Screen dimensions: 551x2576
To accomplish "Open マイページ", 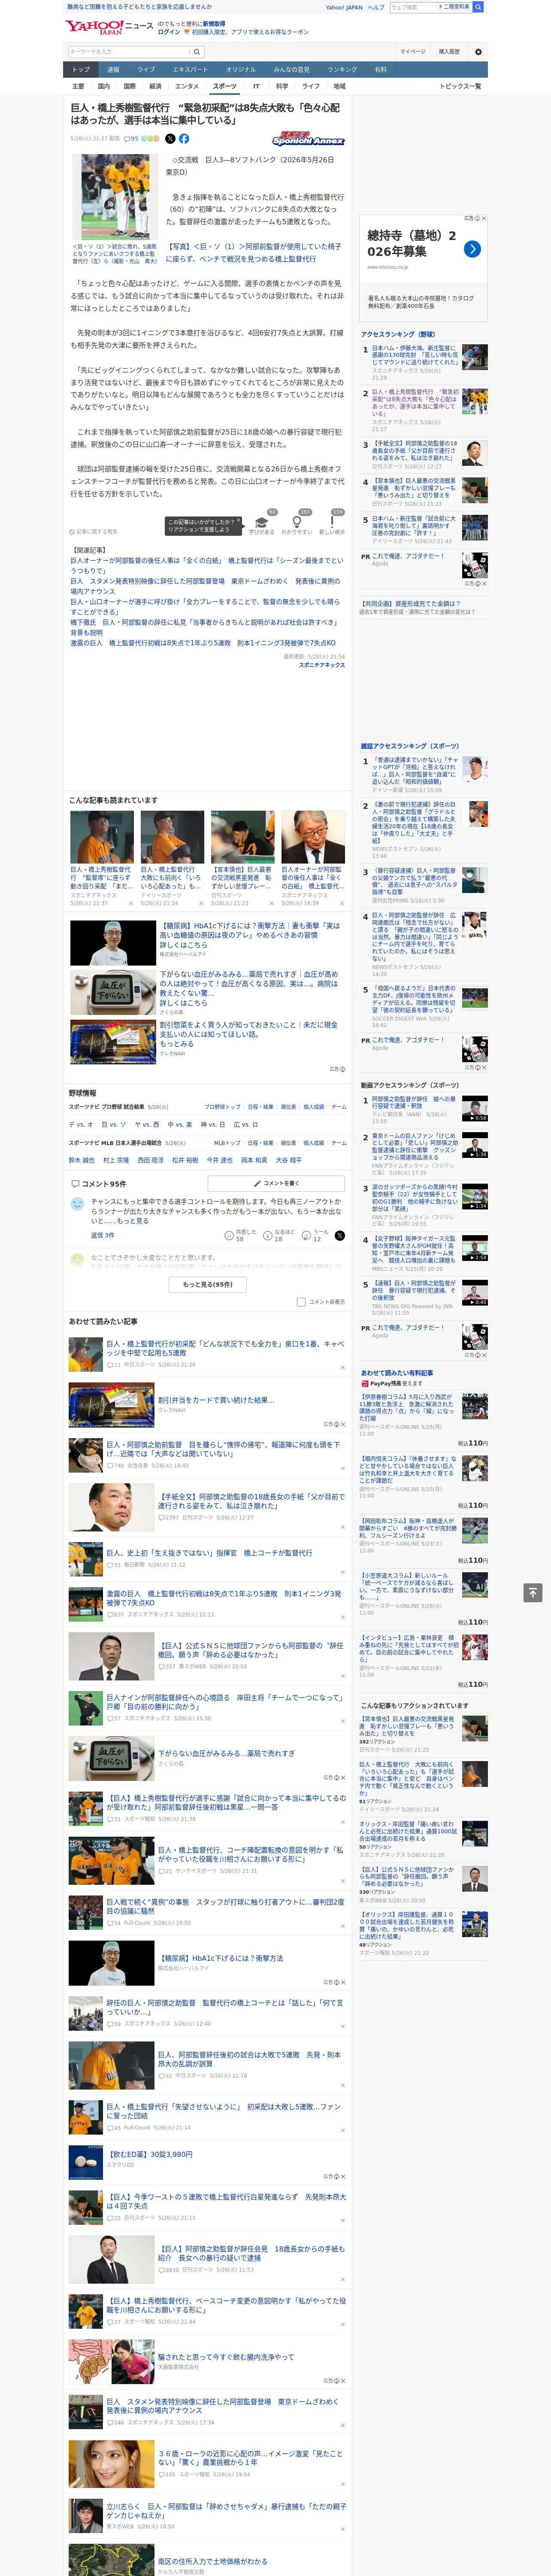I will [413, 52].
